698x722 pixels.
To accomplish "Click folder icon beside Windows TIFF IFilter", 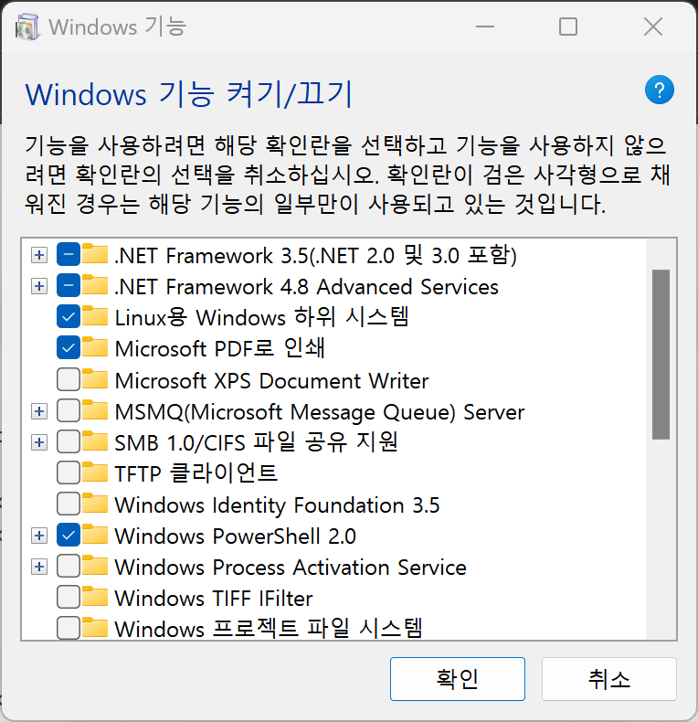I will (x=95, y=597).
